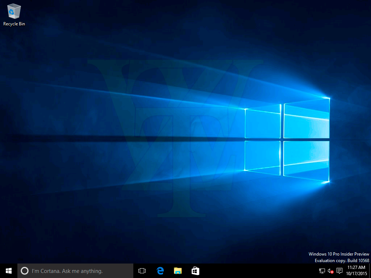Launch Microsoft Edge from the taskbar
This screenshot has width=371, height=278.
coord(160,271)
